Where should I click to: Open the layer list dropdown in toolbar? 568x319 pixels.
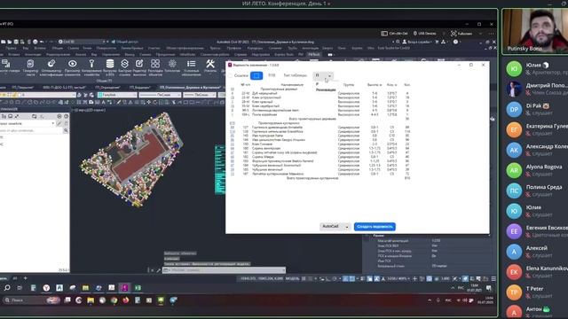tap(38, 95)
